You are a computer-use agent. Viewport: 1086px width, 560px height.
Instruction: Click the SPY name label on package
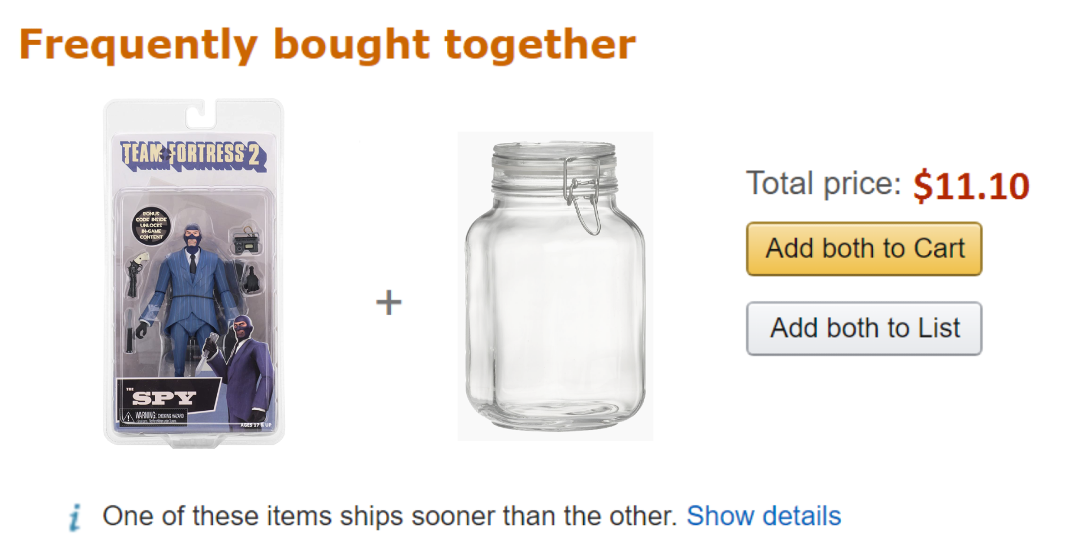click(x=164, y=398)
